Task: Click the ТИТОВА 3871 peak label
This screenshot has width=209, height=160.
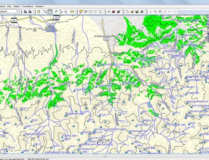Action: point(188,87)
